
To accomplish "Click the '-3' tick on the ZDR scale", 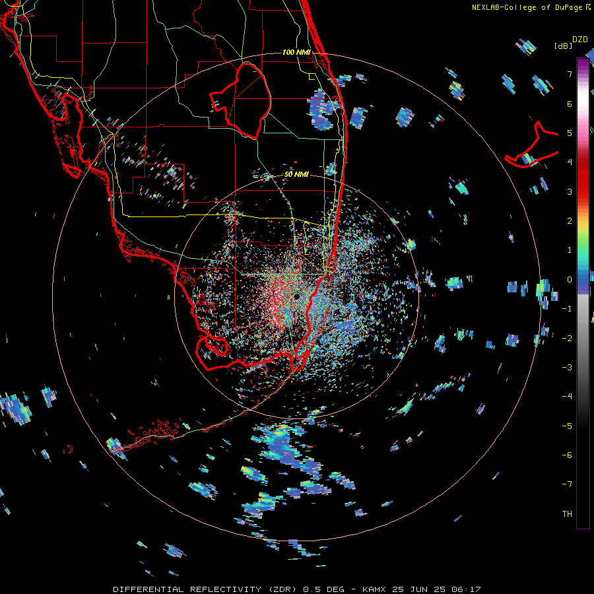I will (x=567, y=367).
